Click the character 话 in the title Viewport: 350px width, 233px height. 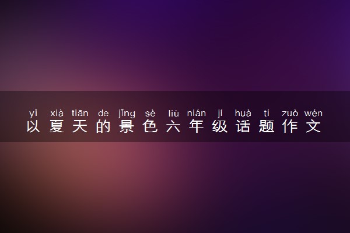click(243, 126)
